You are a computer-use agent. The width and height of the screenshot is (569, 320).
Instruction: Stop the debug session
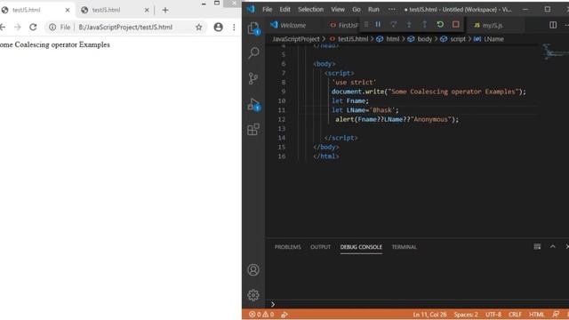[456, 24]
